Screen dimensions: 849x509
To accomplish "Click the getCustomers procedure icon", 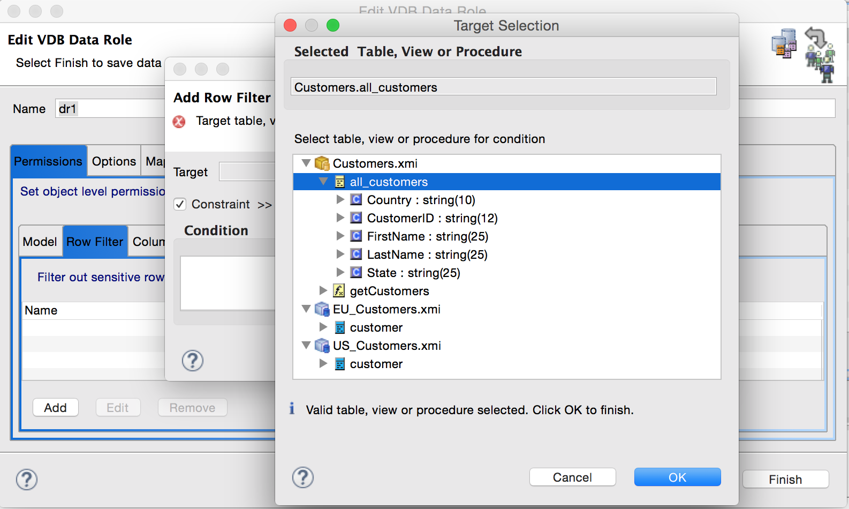I will click(339, 291).
